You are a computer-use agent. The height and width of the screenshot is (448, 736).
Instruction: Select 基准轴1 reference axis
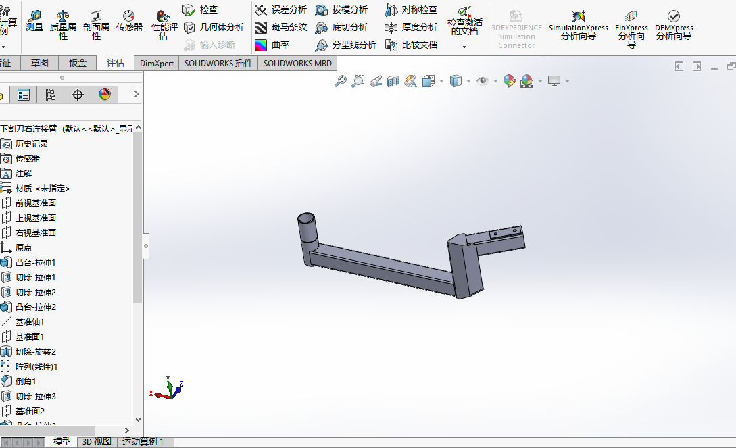(x=29, y=322)
